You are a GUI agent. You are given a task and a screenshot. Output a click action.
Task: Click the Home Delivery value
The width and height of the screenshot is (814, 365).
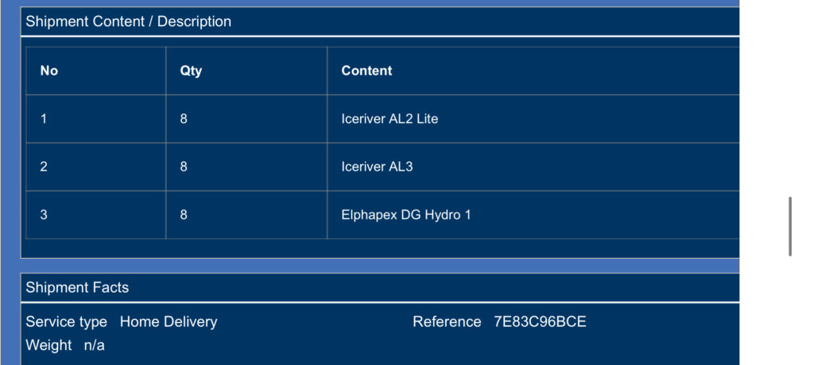pos(169,322)
